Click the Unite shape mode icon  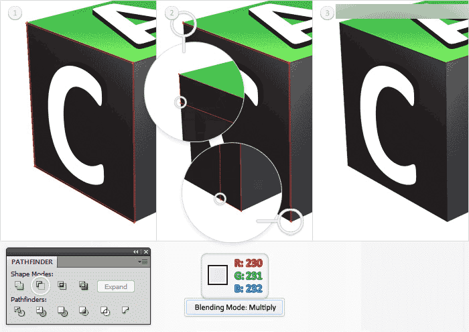click(x=19, y=286)
